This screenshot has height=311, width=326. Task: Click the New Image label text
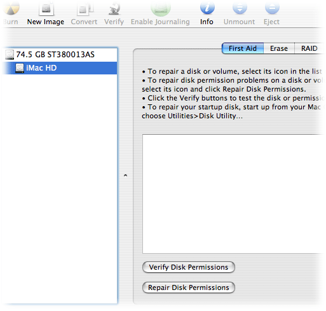pyautogui.click(x=46, y=22)
